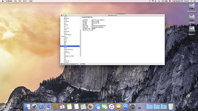Open 도움말 menu in menu bar
Screen dimensions: 198x111
click(31, 1)
